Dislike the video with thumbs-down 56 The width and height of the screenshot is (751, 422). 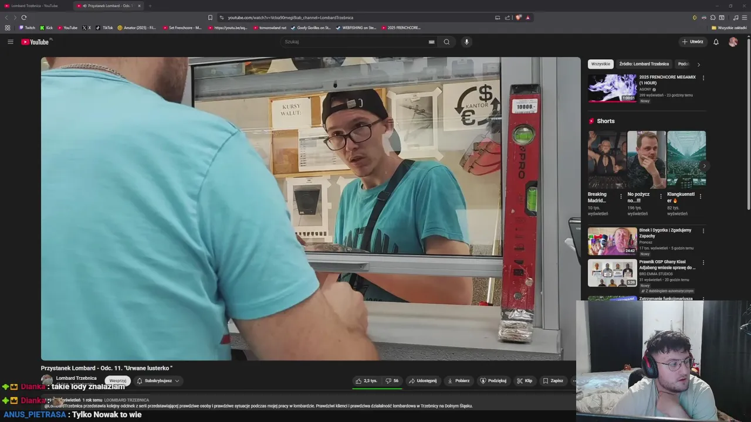[392, 380]
